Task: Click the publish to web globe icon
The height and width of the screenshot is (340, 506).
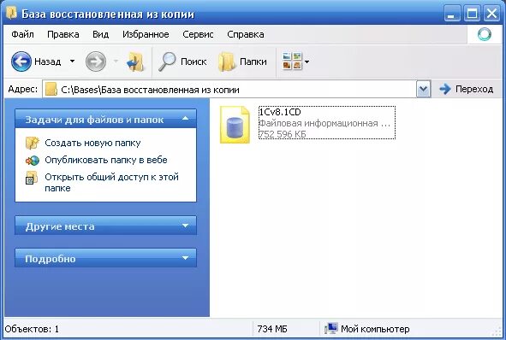Action: tap(32, 160)
